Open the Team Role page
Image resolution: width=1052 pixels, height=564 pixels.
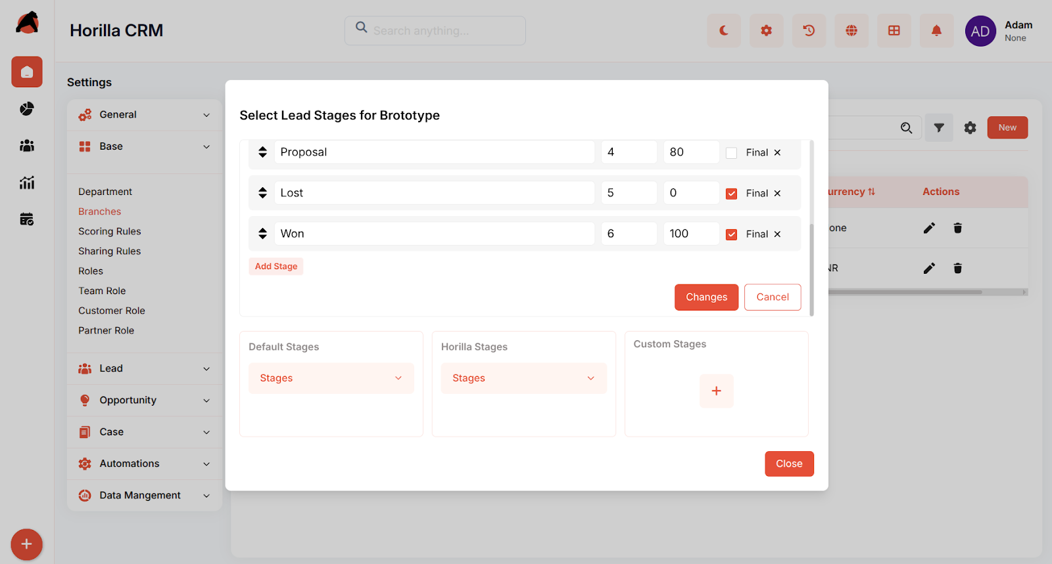point(102,291)
